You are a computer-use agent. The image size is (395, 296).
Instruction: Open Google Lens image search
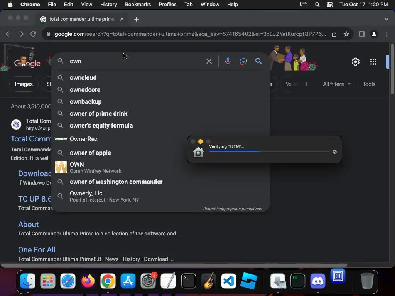[x=243, y=61]
